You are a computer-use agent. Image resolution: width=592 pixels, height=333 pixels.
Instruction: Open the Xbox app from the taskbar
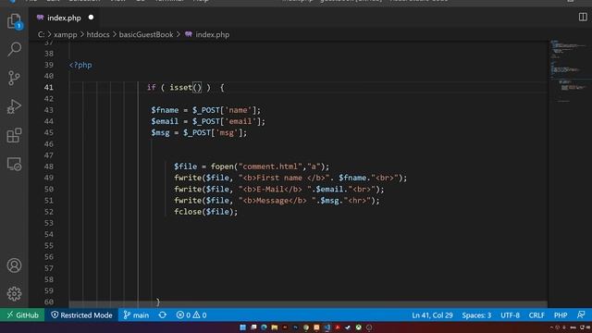click(358, 327)
